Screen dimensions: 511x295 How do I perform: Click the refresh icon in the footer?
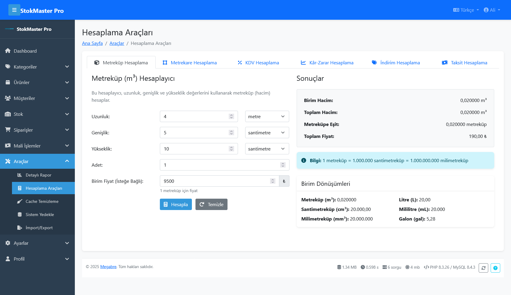[x=483, y=268]
